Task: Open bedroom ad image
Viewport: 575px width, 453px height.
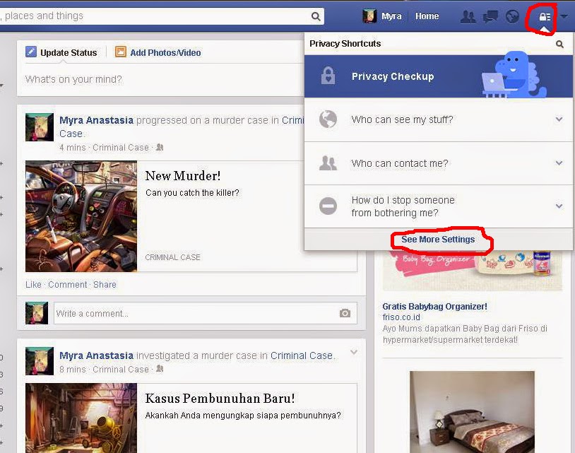Action: tap(472, 412)
